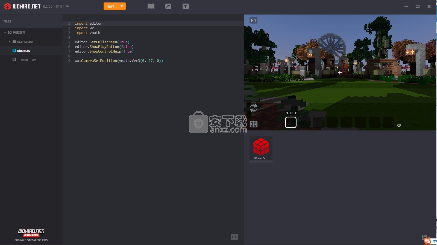Image resolution: width=437 pixels, height=245 pixels.
Task: Click the plugin.py file icon
Action: (x=14, y=51)
